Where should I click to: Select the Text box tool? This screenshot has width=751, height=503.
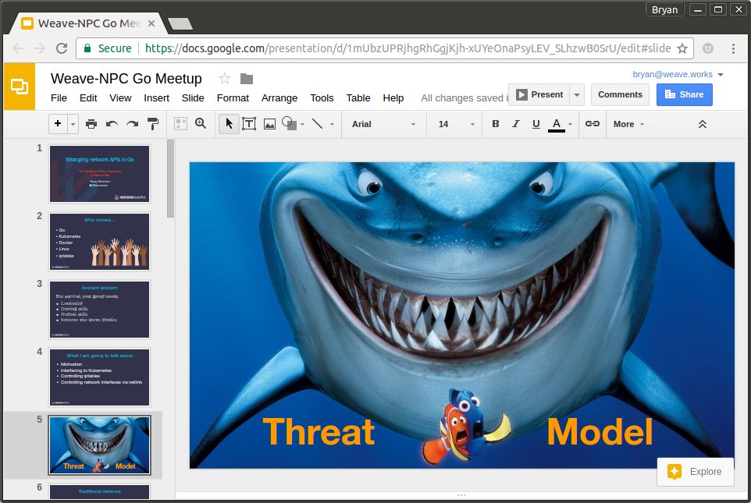(249, 124)
